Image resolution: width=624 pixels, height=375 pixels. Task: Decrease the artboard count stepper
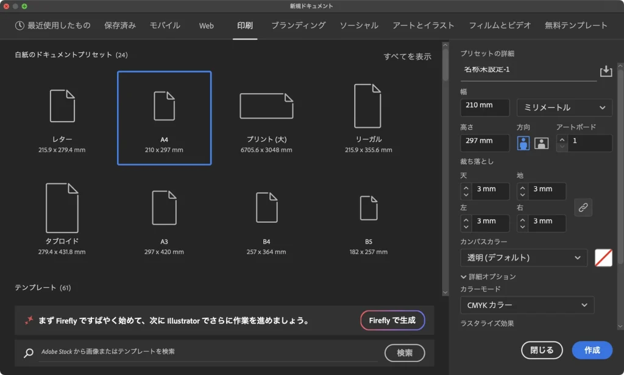tap(562, 147)
